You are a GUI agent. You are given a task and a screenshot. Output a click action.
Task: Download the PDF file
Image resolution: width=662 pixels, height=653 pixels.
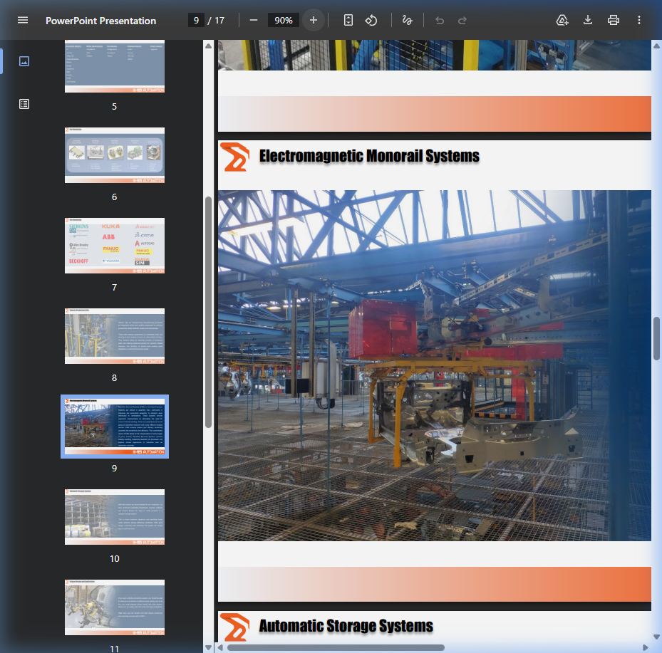tap(588, 20)
